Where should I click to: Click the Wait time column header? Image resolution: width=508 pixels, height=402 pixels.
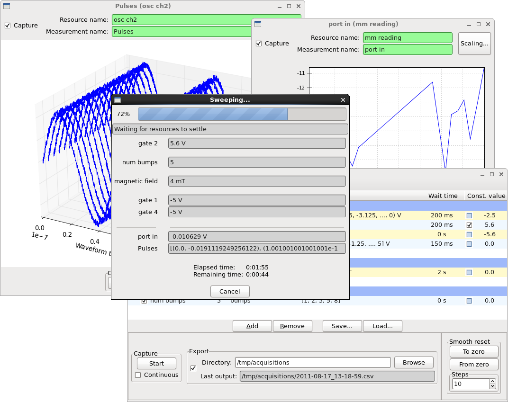(443, 196)
